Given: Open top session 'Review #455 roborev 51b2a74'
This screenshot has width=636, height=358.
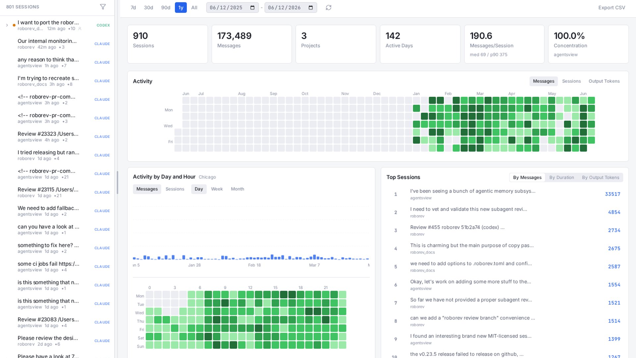Looking at the screenshot, I should pyautogui.click(x=505, y=230).
